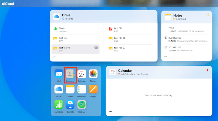218x121 pixels.
Task: Expand the Drive widget ellipsis menu
Action: 55,57
